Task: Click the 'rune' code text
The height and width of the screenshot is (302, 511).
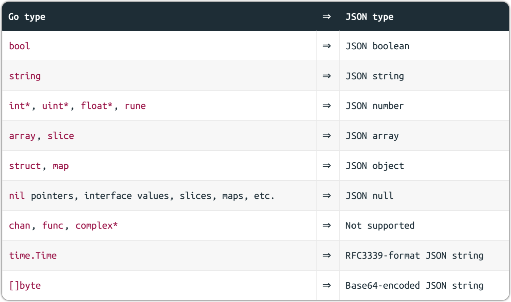Action: click(x=135, y=106)
